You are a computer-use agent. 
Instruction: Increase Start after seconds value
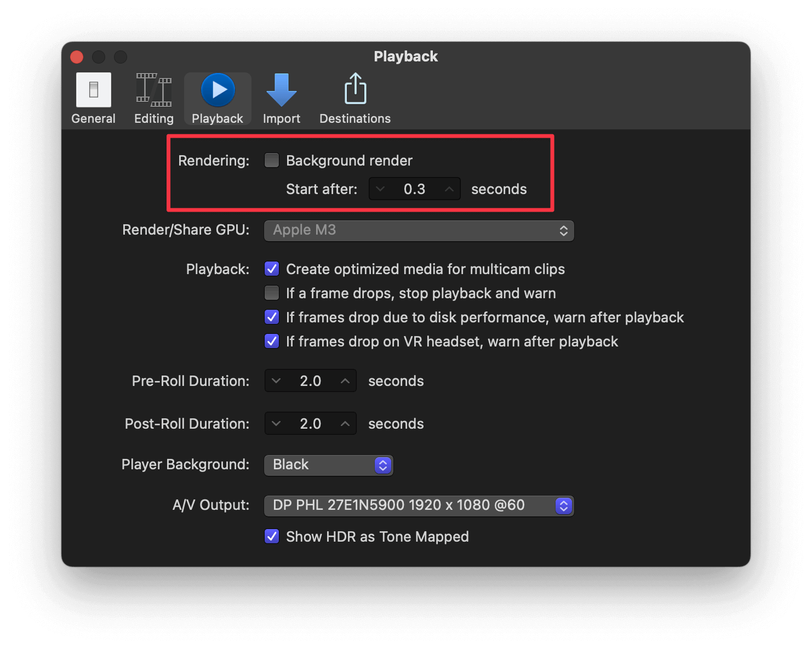pyautogui.click(x=449, y=189)
